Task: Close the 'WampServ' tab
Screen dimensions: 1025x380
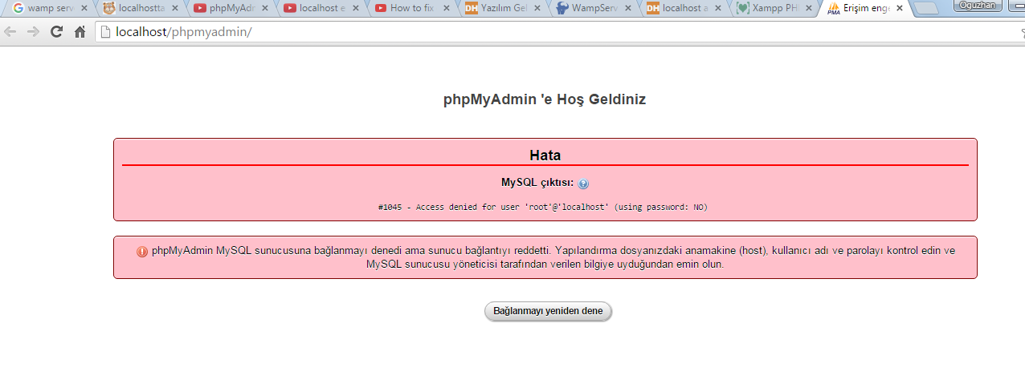Action: coord(627,9)
